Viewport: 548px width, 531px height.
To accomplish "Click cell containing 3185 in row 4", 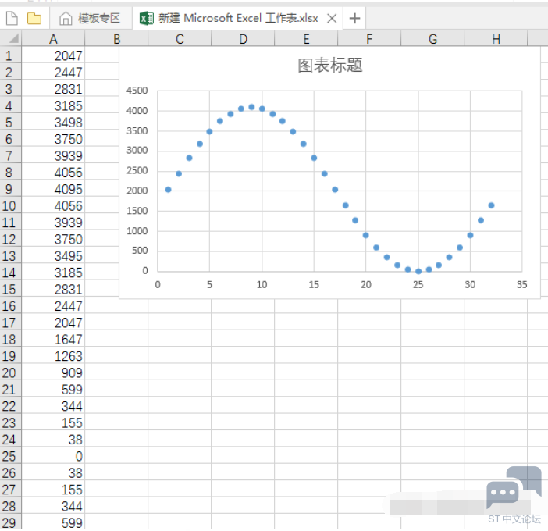I will pos(53,105).
